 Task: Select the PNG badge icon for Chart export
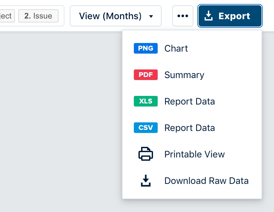point(145,48)
